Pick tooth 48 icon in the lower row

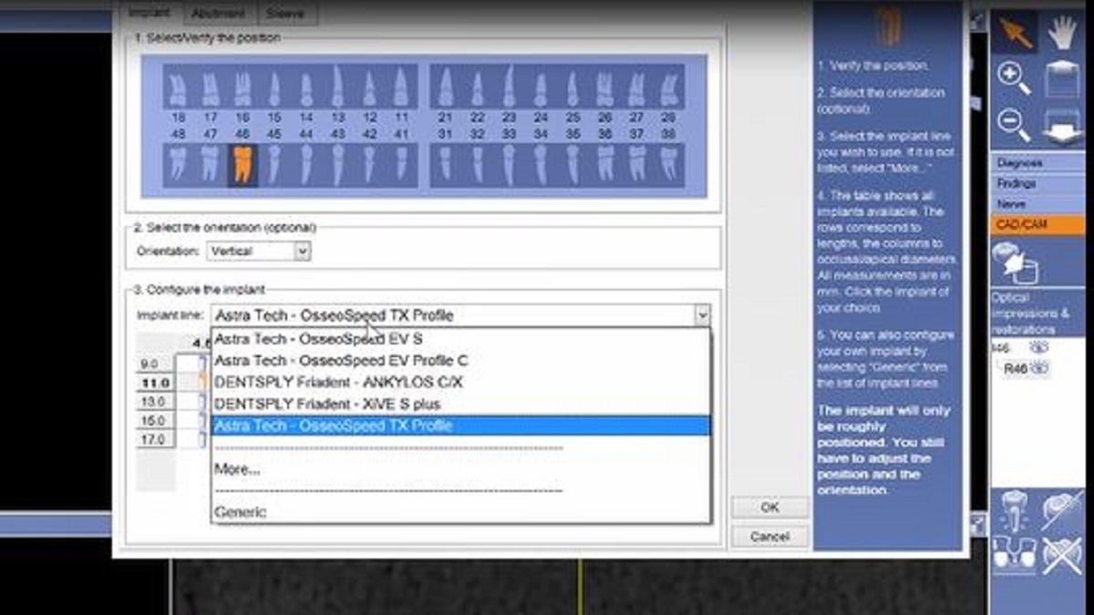tap(179, 163)
